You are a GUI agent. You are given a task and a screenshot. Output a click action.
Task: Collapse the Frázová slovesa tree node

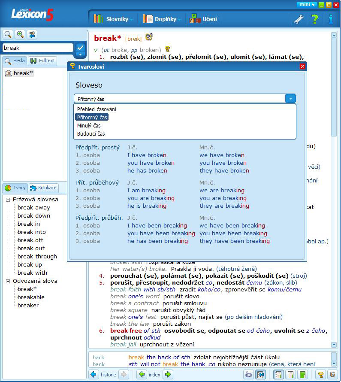tap(8, 200)
